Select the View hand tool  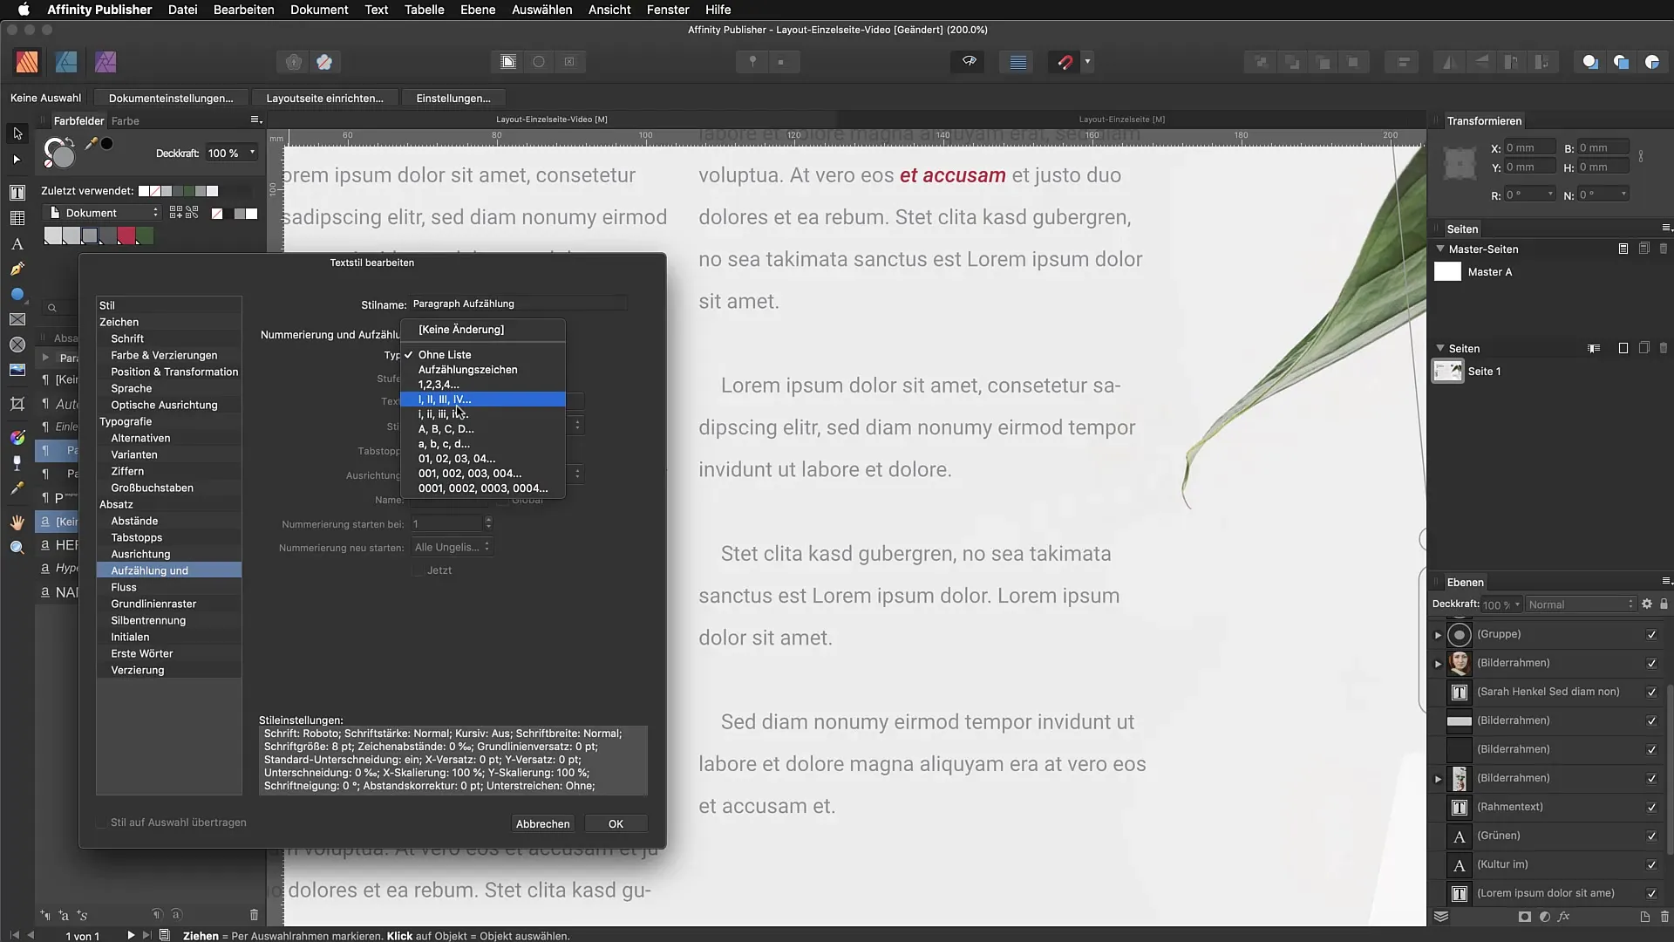pyautogui.click(x=17, y=522)
